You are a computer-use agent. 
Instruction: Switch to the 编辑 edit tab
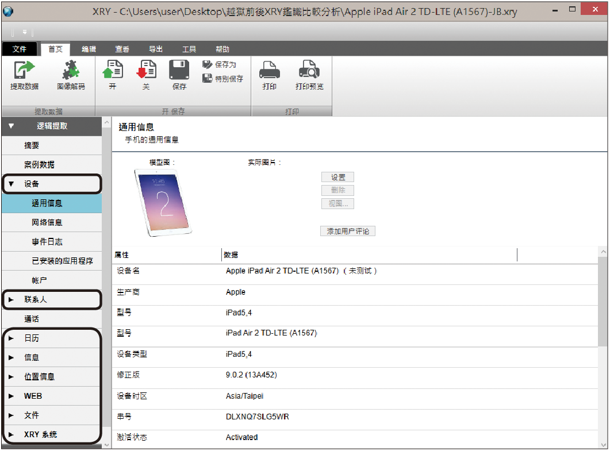pyautogui.click(x=89, y=49)
